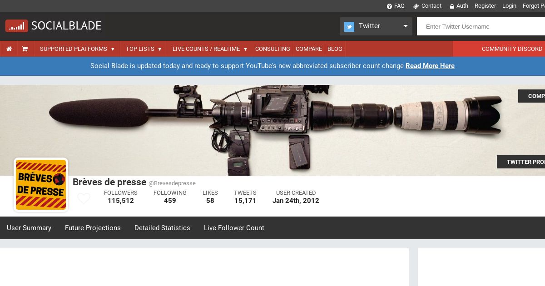
Task: Click the following count 459
Action: (x=170, y=201)
